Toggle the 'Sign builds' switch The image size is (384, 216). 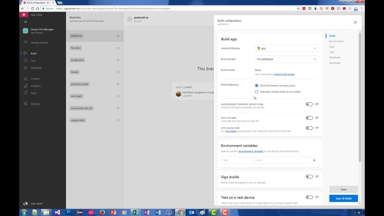coord(309,177)
